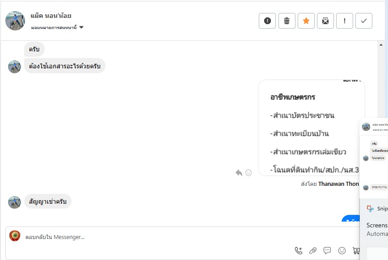Mark conversation unread with envelope icon

coord(325,21)
